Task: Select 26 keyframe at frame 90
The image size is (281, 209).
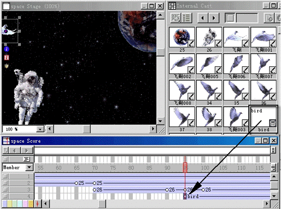Action: tap(167, 190)
